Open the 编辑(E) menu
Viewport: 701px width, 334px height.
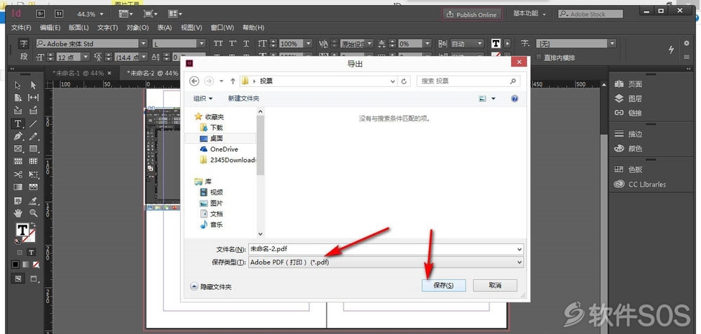click(x=50, y=28)
